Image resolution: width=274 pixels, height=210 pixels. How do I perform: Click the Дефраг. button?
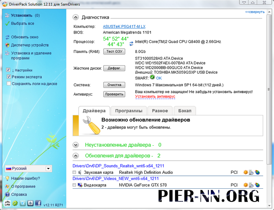(x=114, y=68)
